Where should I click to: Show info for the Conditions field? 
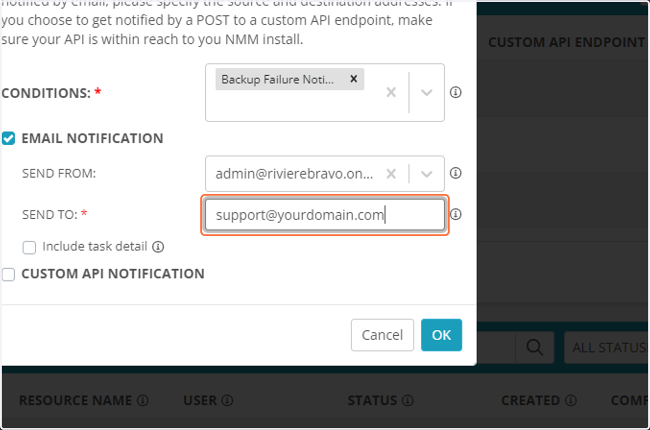456,93
